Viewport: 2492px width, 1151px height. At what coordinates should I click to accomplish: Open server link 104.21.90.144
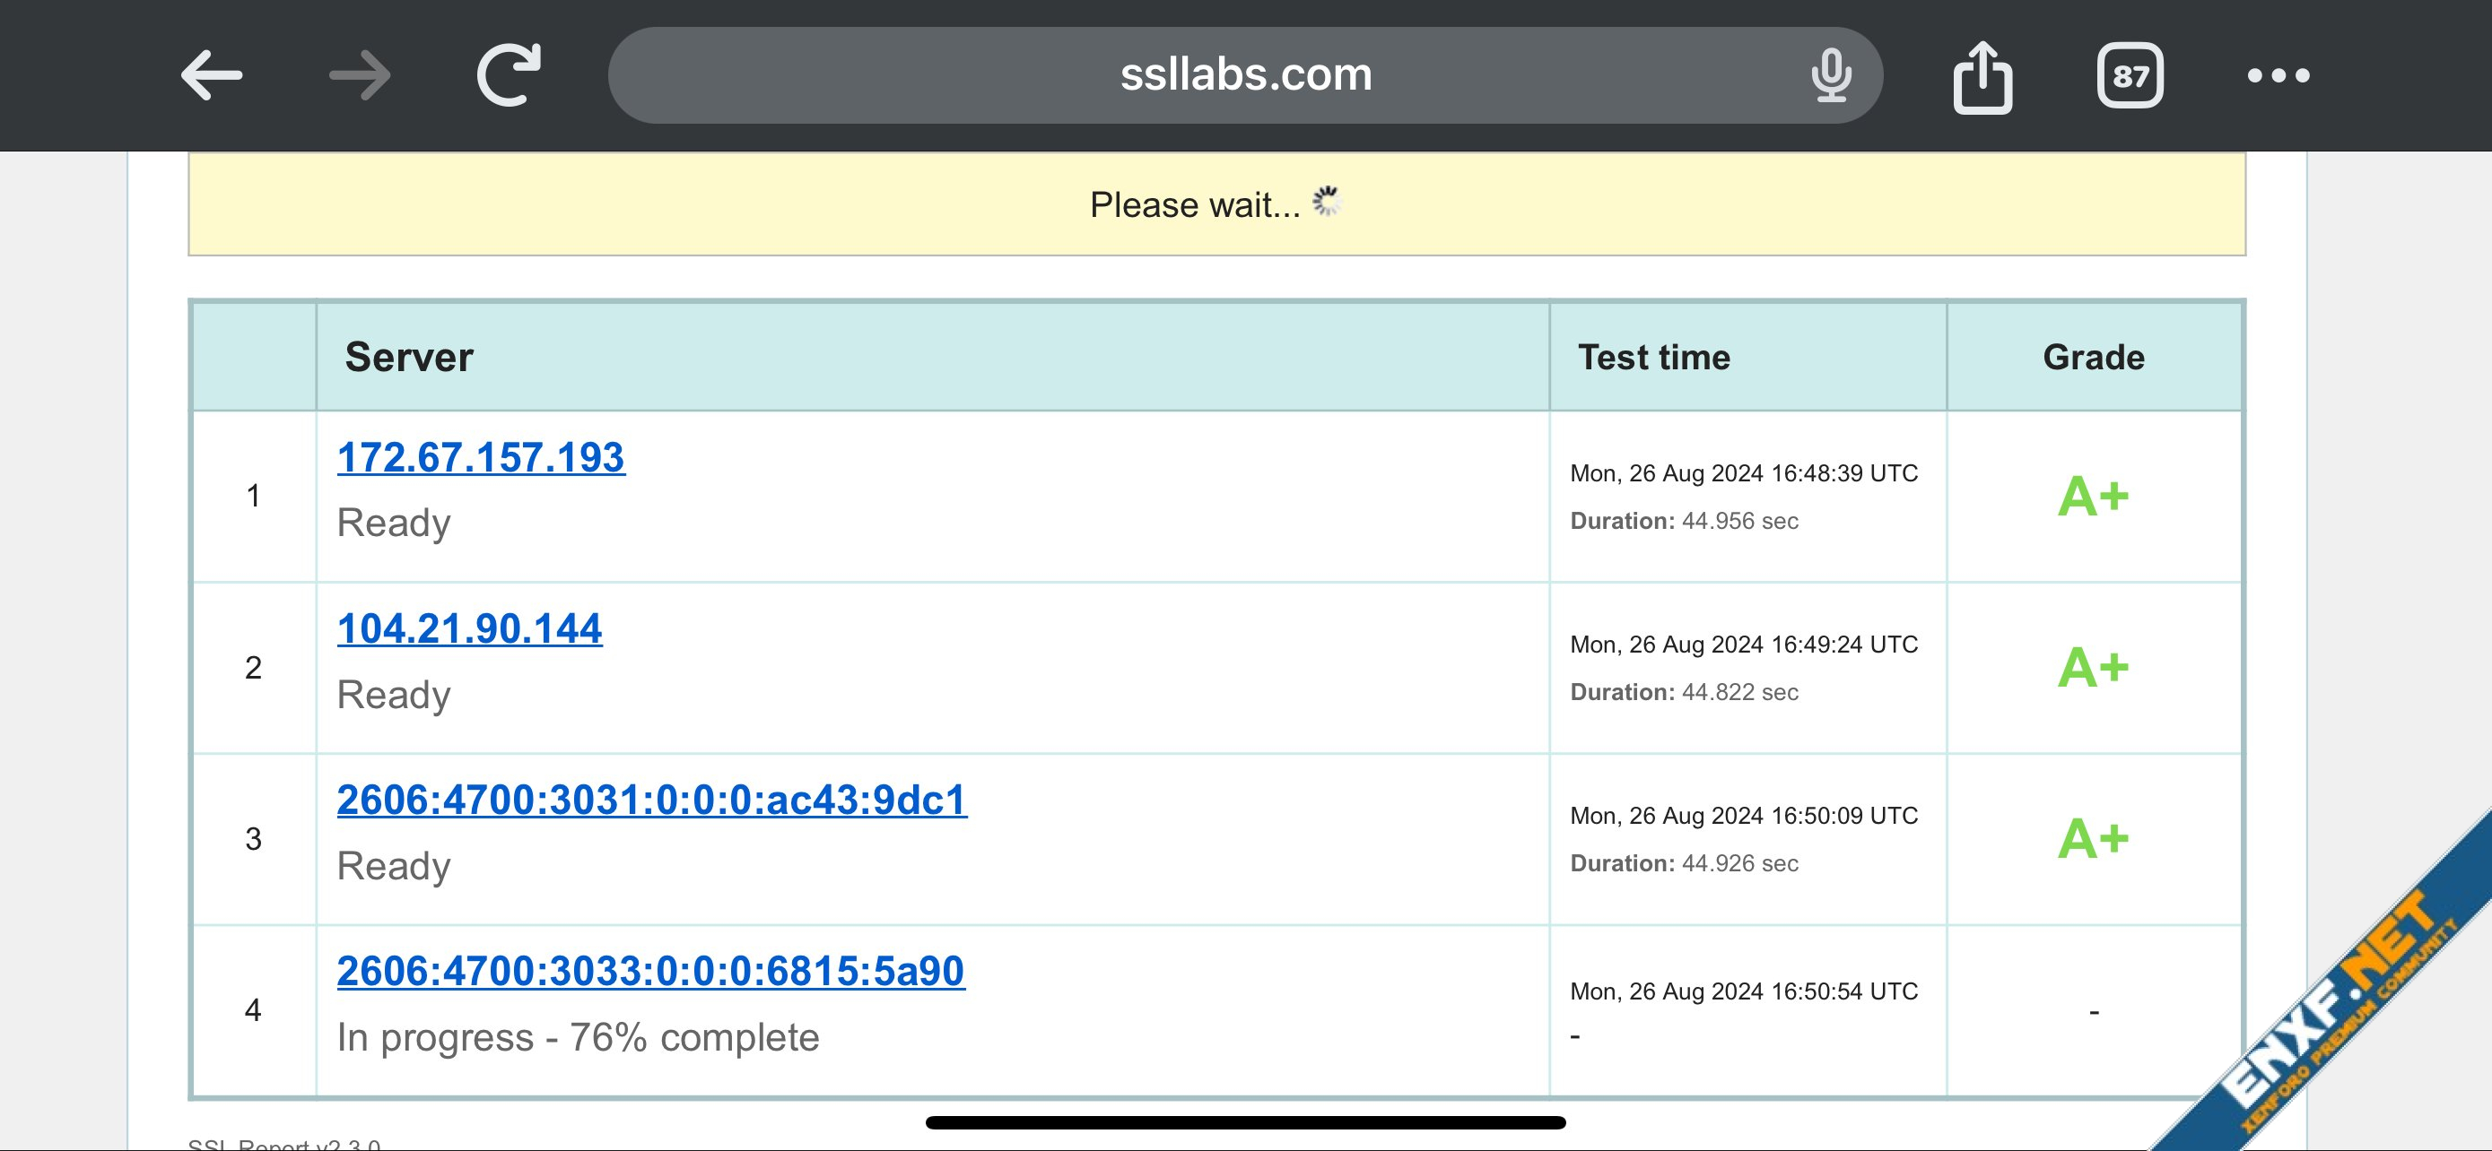coord(469,629)
